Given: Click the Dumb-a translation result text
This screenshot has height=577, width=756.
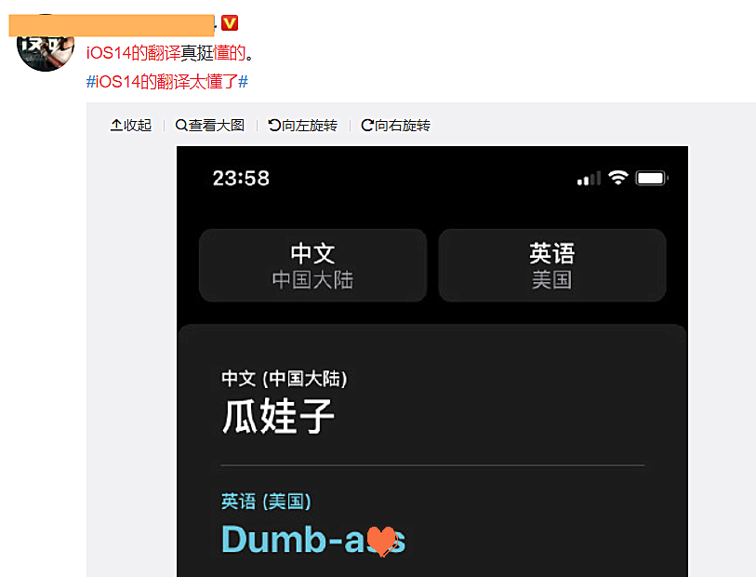Looking at the screenshot, I should tap(313, 539).
